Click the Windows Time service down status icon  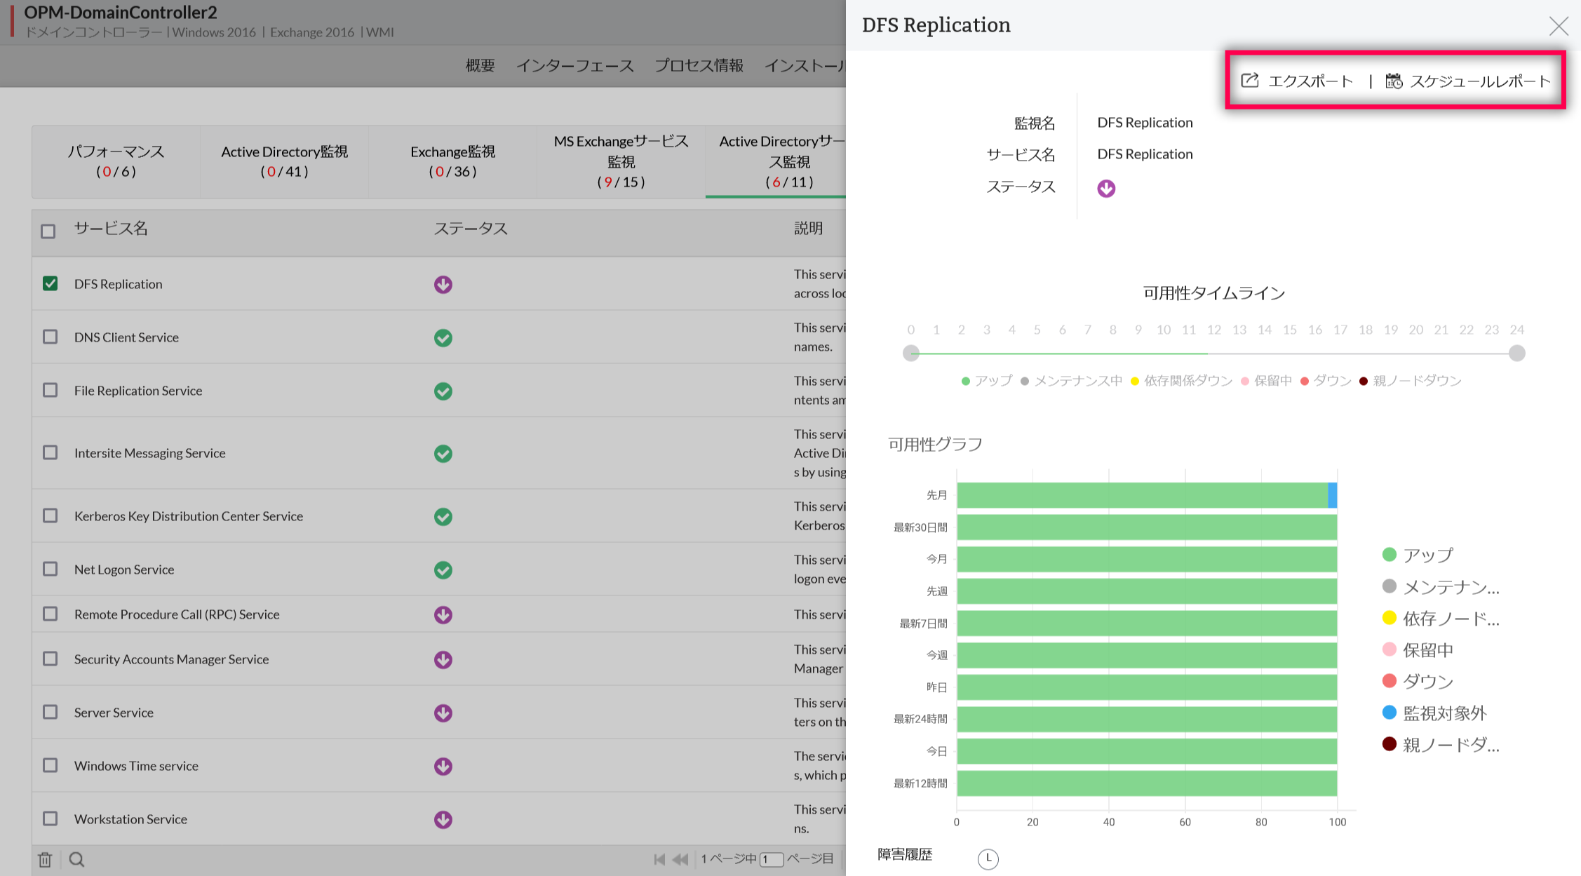pyautogui.click(x=443, y=766)
